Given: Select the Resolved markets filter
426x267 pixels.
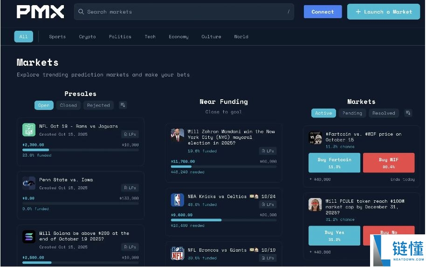Looking at the screenshot, I should pos(384,113).
